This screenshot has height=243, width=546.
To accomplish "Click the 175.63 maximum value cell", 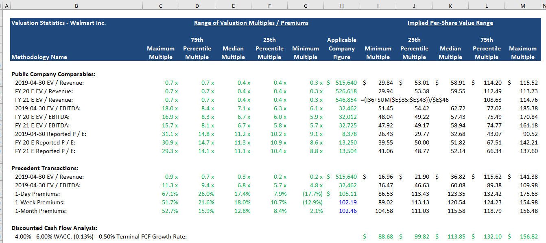I will [529, 194].
